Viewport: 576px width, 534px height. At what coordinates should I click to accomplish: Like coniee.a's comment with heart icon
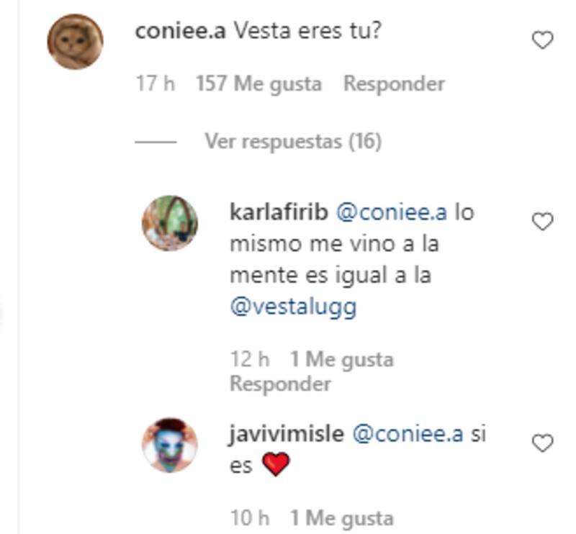(x=543, y=40)
